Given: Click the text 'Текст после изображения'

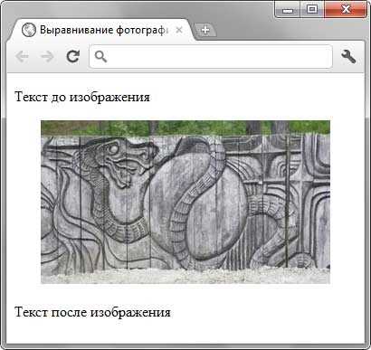Looking at the screenshot, I should pos(92,312).
